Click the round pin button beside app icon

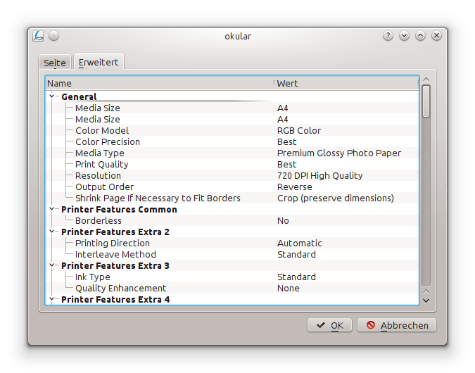tap(54, 36)
